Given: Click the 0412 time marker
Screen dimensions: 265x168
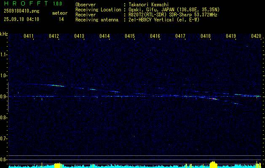Looking at the screenshot, I should (54, 36).
